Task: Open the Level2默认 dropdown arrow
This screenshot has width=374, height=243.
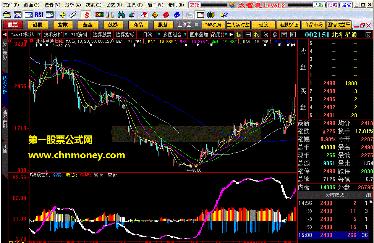Action: 39,35
